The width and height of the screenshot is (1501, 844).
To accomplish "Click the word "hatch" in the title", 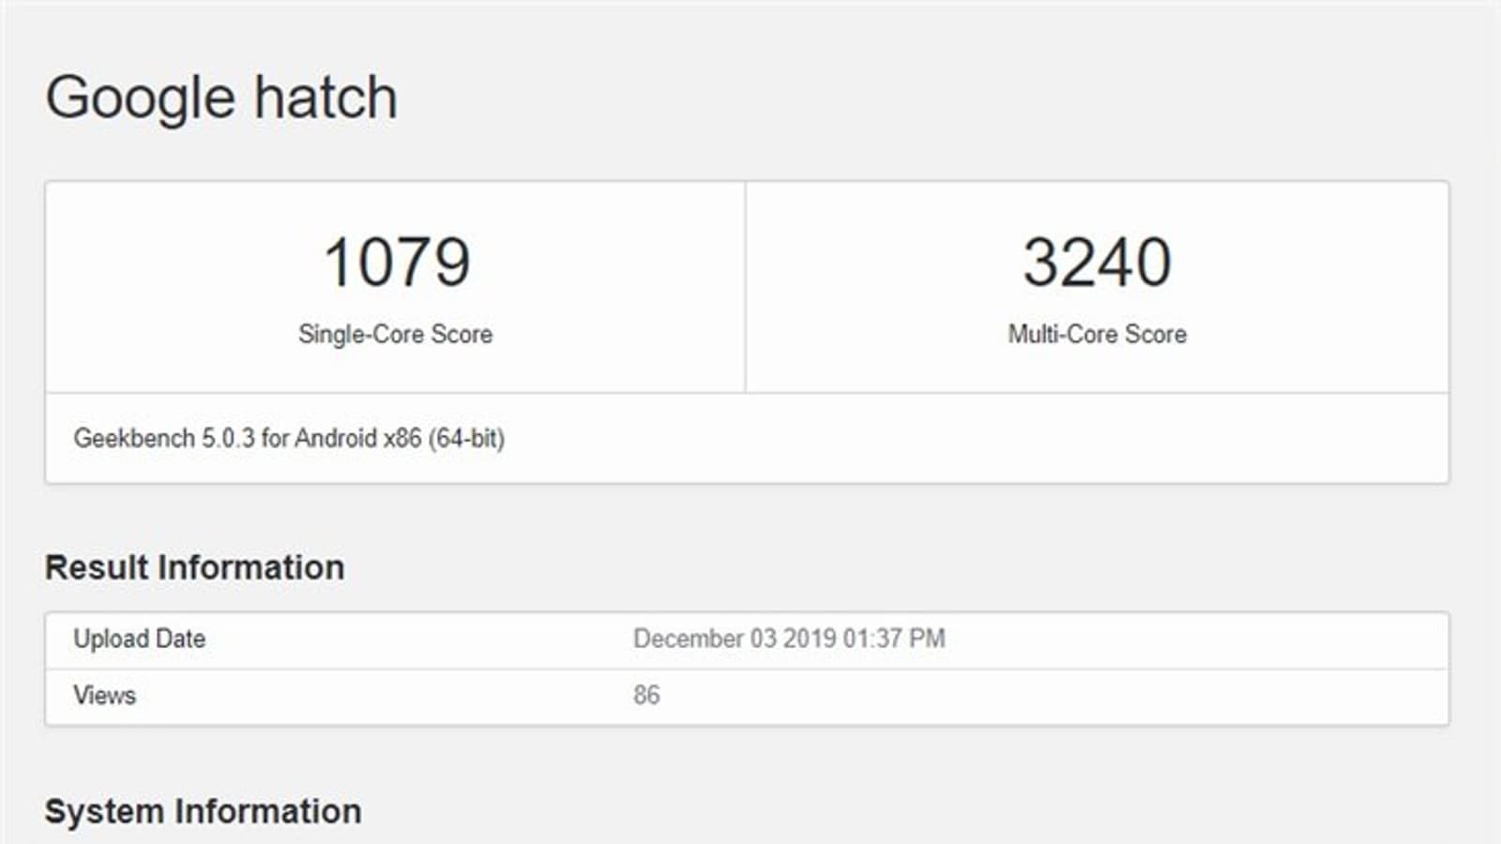I will click(x=326, y=98).
